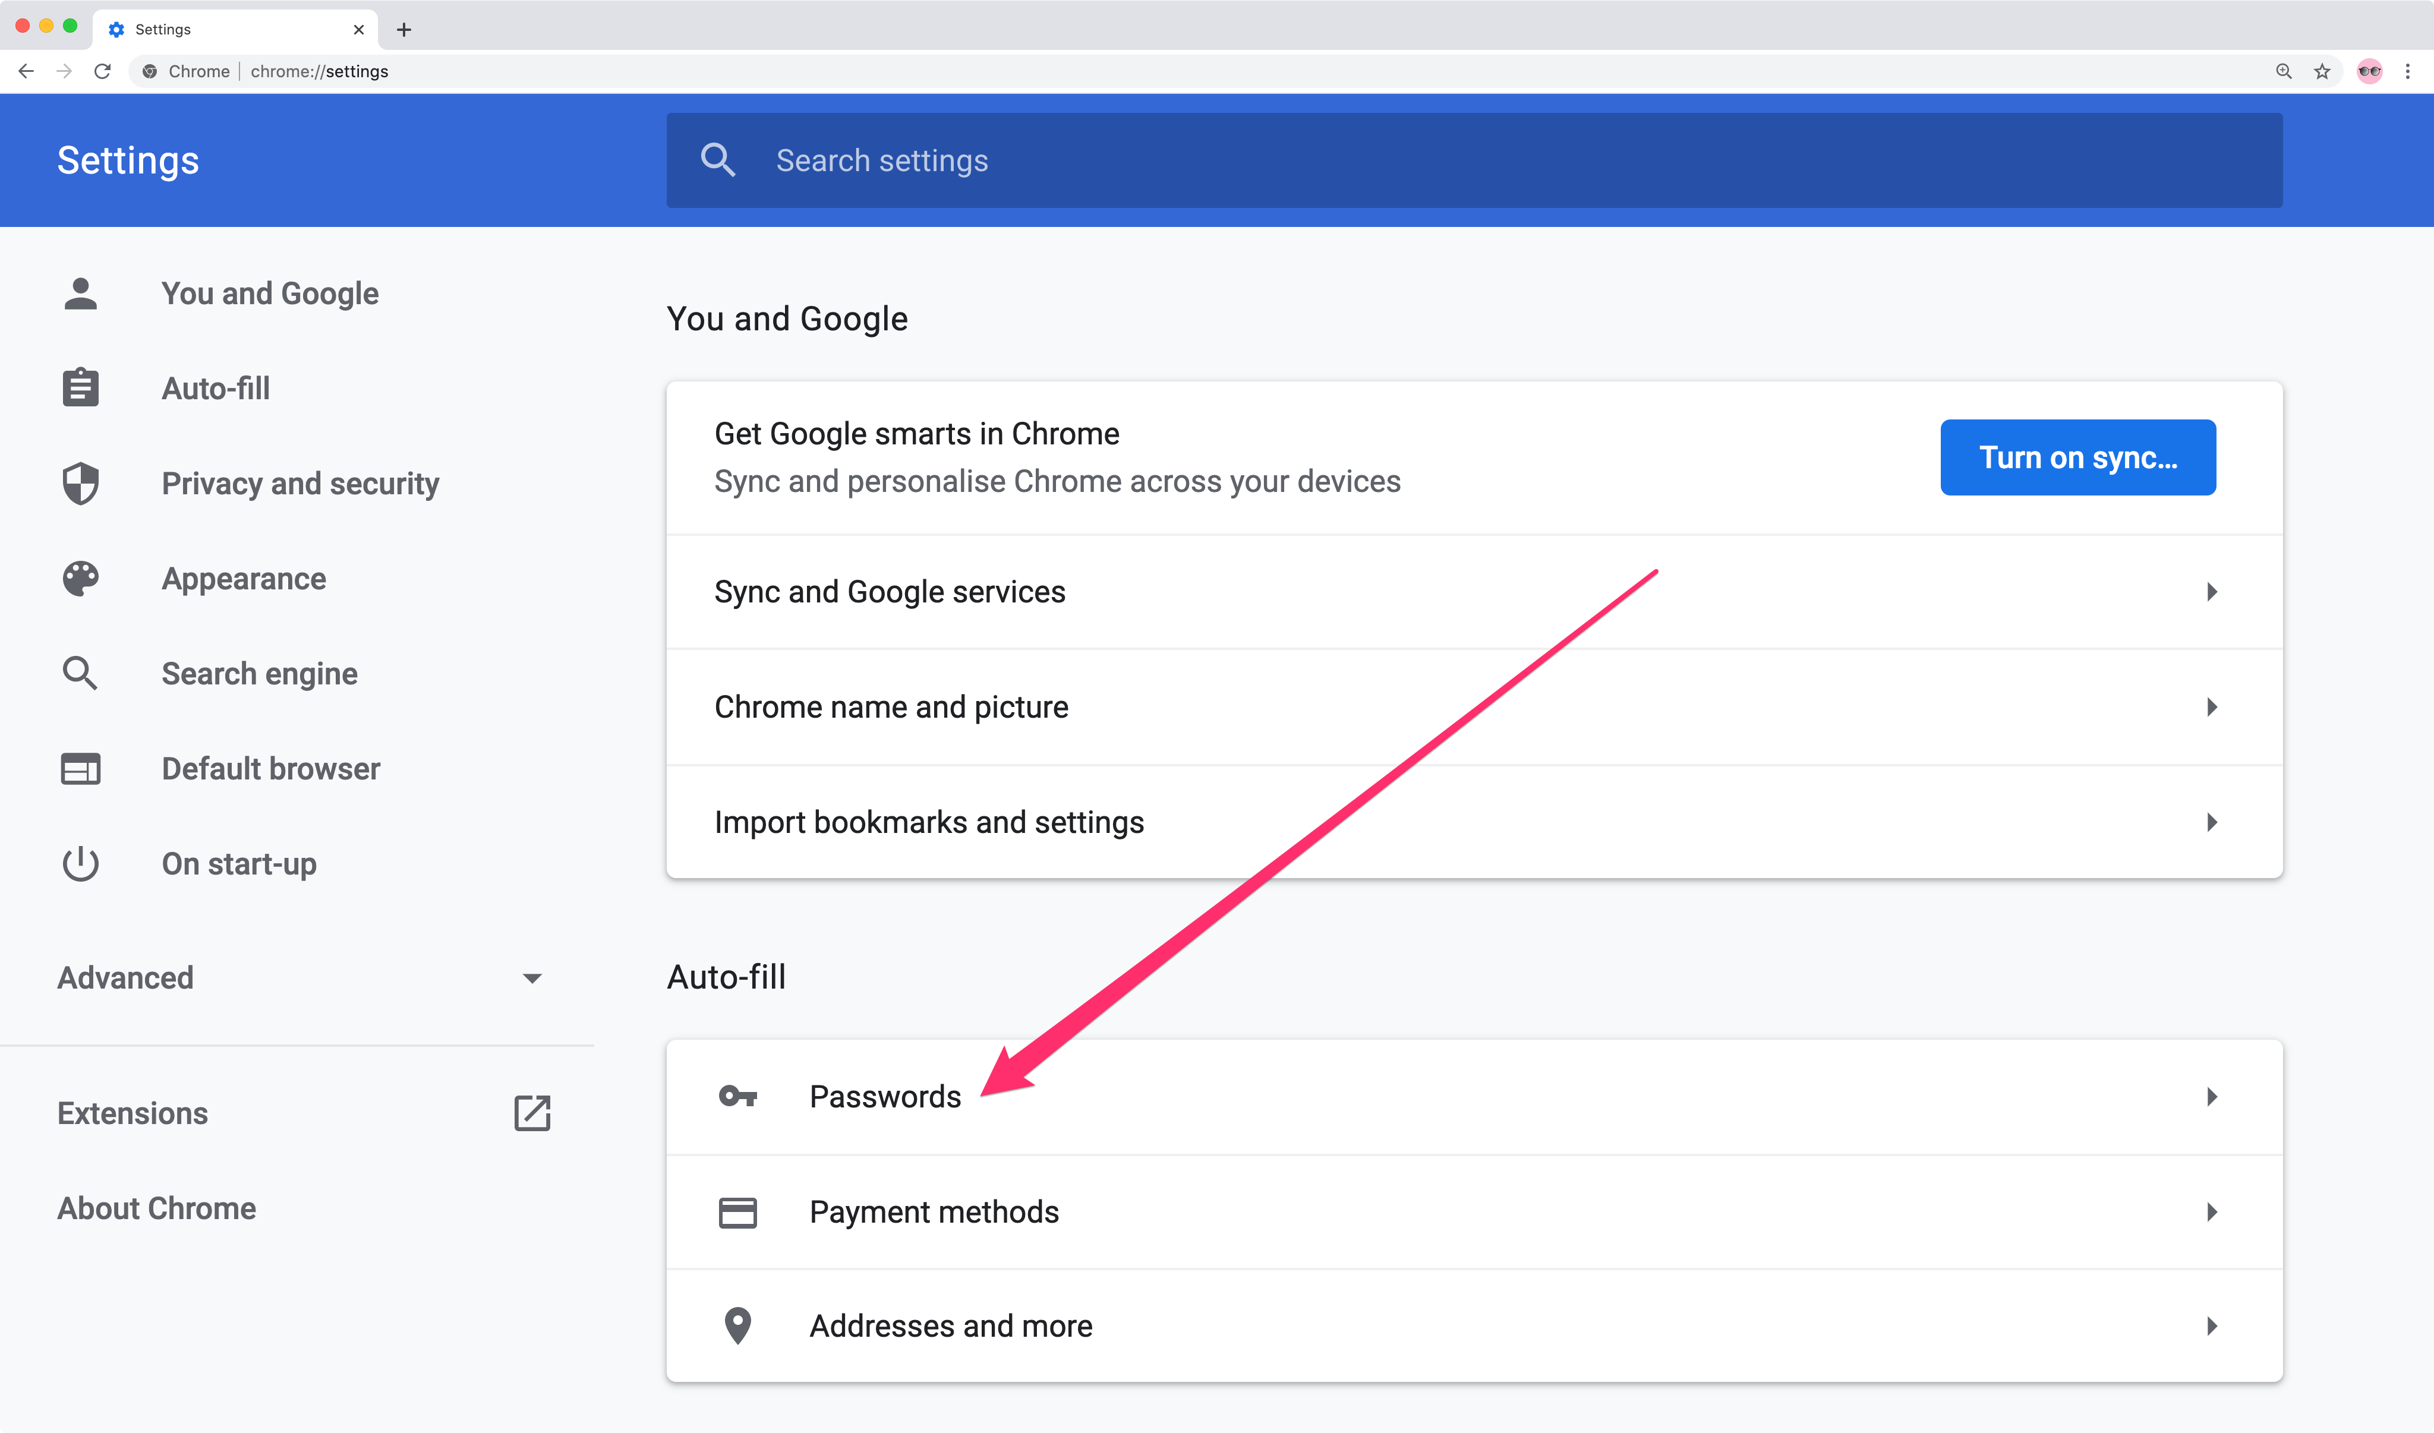Open Payment methods settings row
This screenshot has width=2434, height=1433.
click(x=1474, y=1212)
